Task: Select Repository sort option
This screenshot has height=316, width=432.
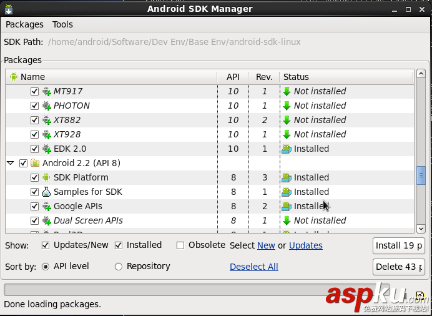Action: click(119, 267)
